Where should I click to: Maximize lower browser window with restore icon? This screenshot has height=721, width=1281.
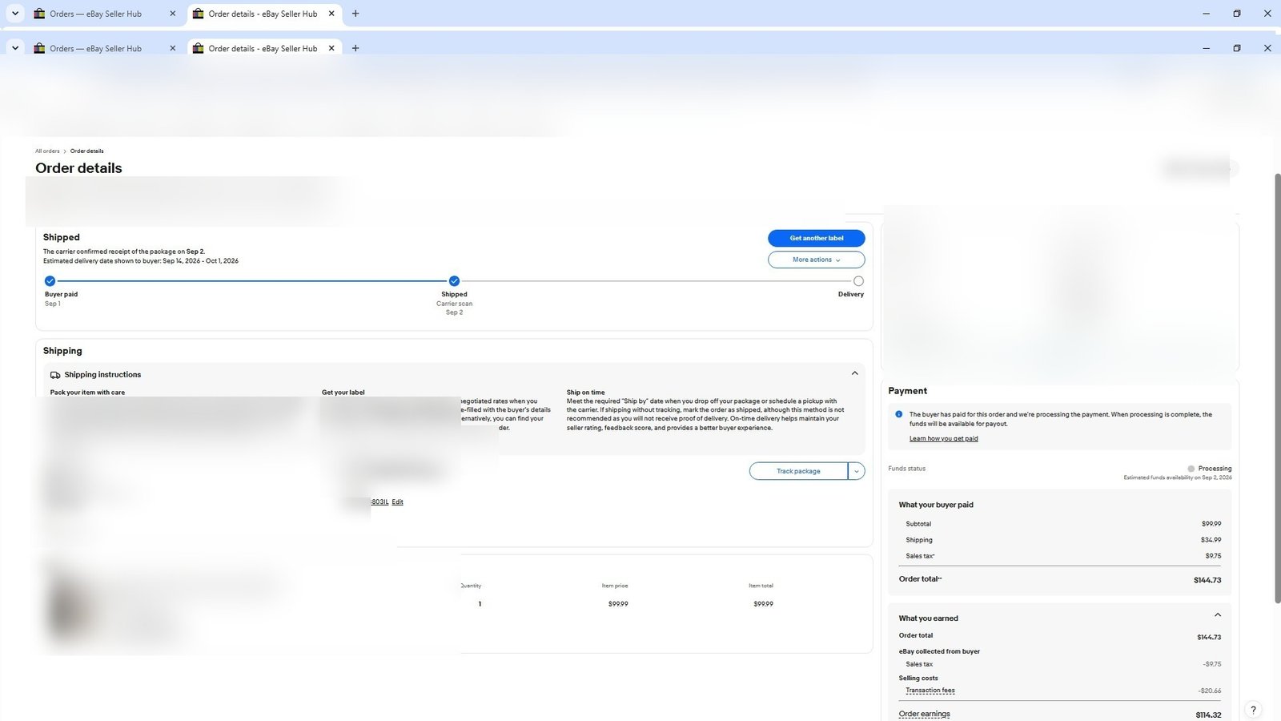[1237, 48]
